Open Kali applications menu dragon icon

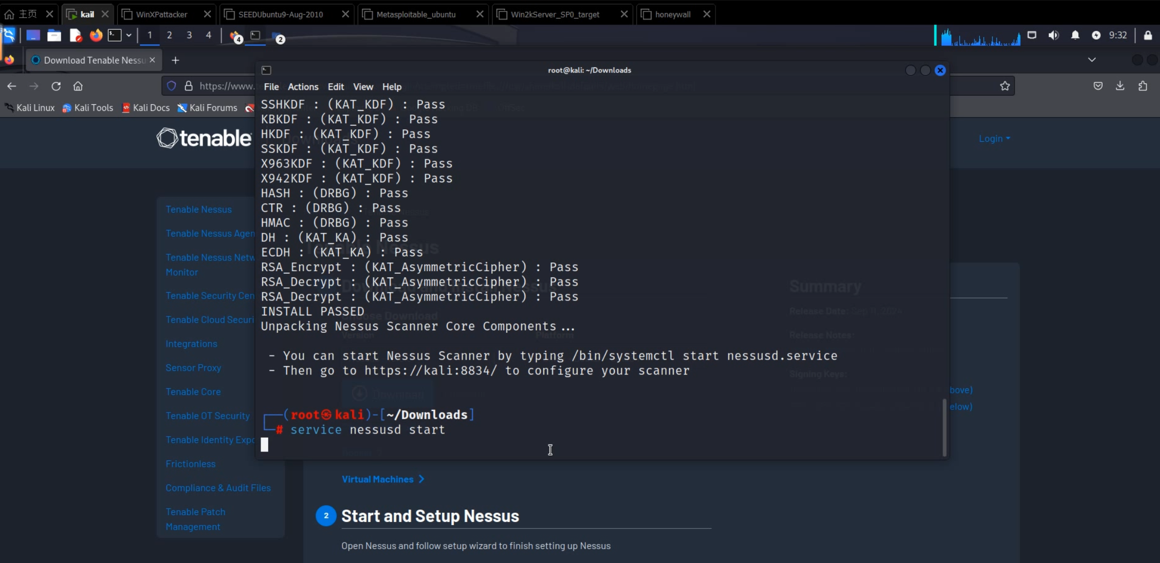[x=9, y=35]
